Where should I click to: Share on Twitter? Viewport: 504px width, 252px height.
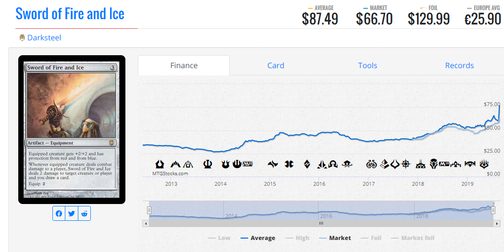(x=72, y=214)
